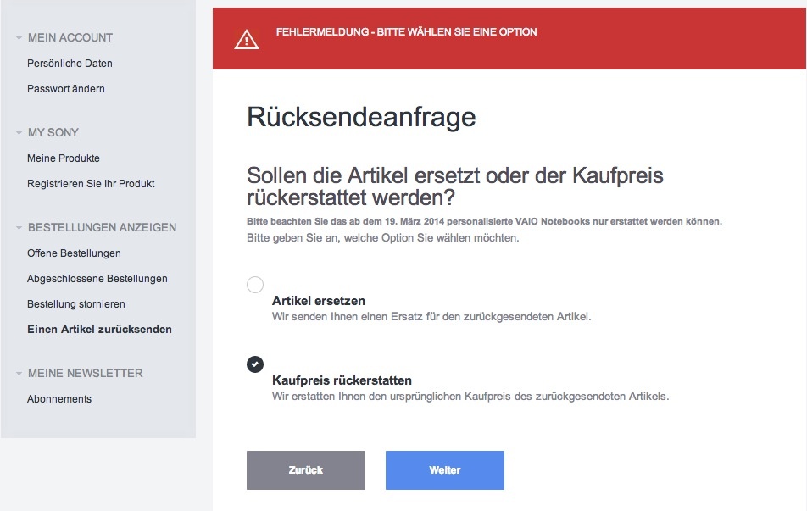Select the Artikel ersetzen radio button
807x511 pixels.
click(x=255, y=285)
